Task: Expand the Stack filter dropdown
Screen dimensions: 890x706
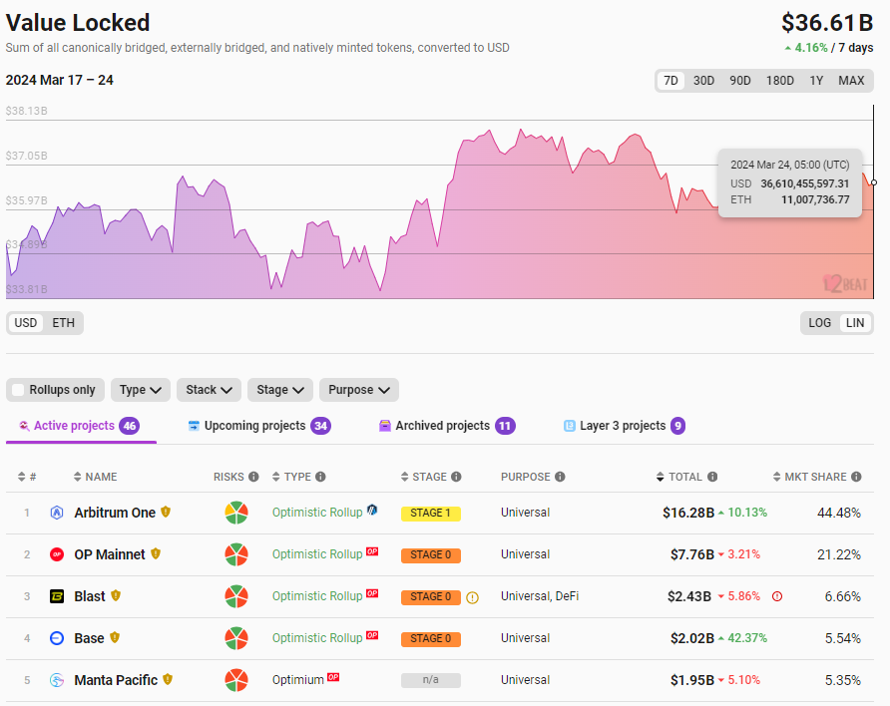Action: point(210,390)
